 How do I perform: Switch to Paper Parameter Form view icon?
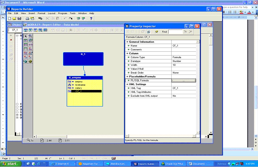tap(46, 30)
